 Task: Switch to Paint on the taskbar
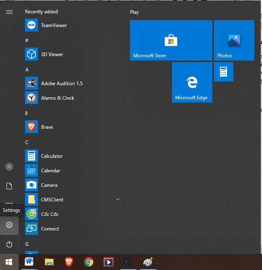point(148,262)
